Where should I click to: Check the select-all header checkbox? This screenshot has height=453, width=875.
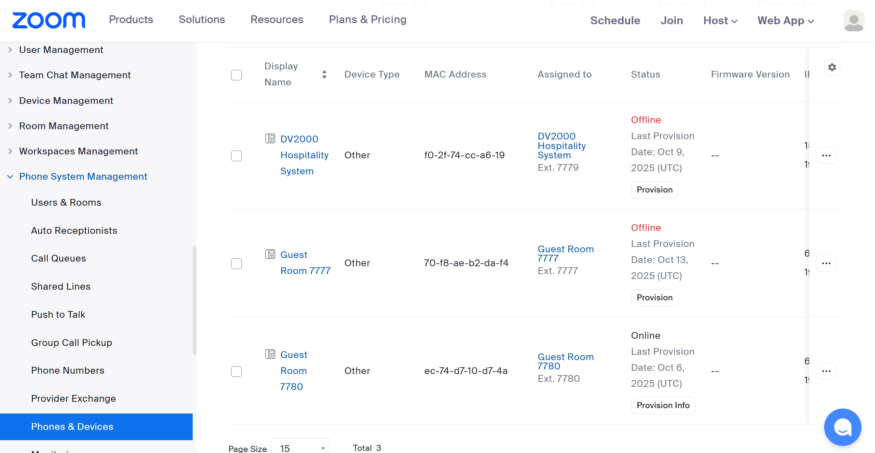236,75
